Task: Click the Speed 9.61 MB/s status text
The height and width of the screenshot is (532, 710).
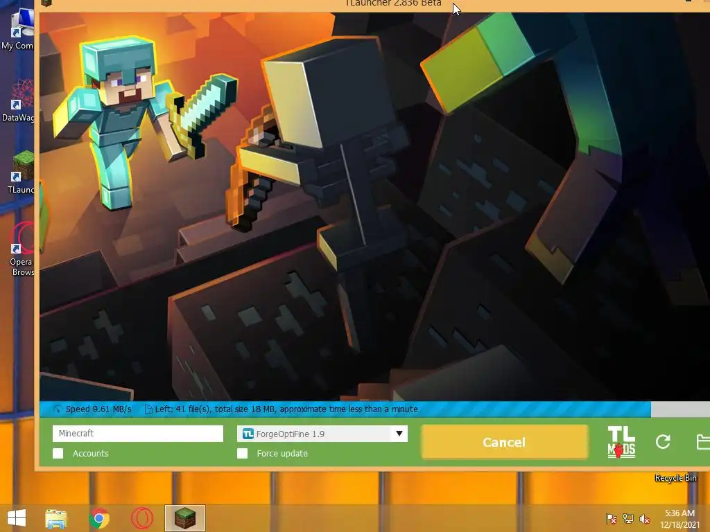Action: tap(98, 409)
